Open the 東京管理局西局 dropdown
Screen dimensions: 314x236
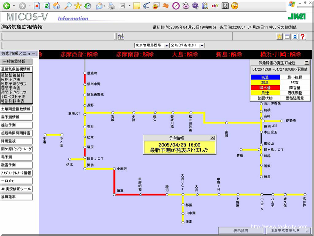(x=166, y=45)
